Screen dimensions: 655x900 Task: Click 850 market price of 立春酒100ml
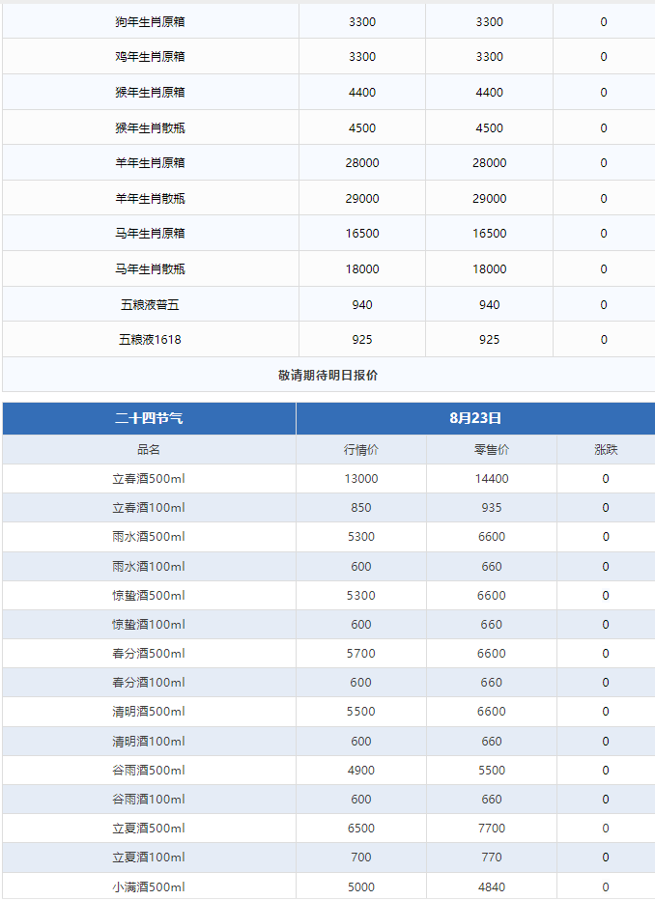361,508
